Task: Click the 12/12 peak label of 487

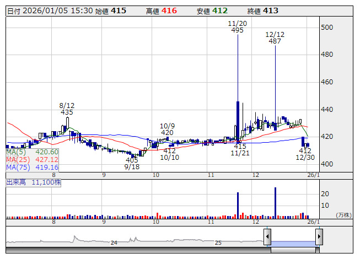Action: 275,38
